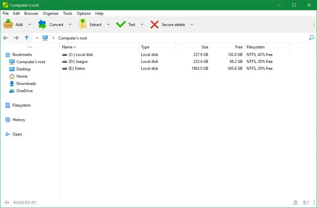Click the 68.2 GB free value
The width and height of the screenshot is (317, 208).
coord(236,62)
